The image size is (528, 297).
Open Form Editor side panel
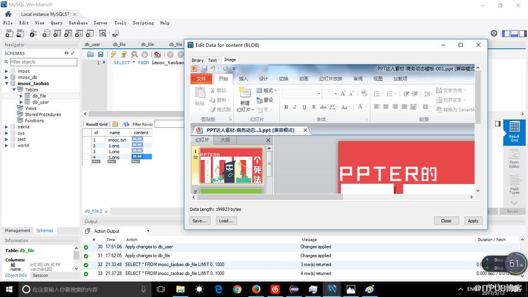click(514, 159)
